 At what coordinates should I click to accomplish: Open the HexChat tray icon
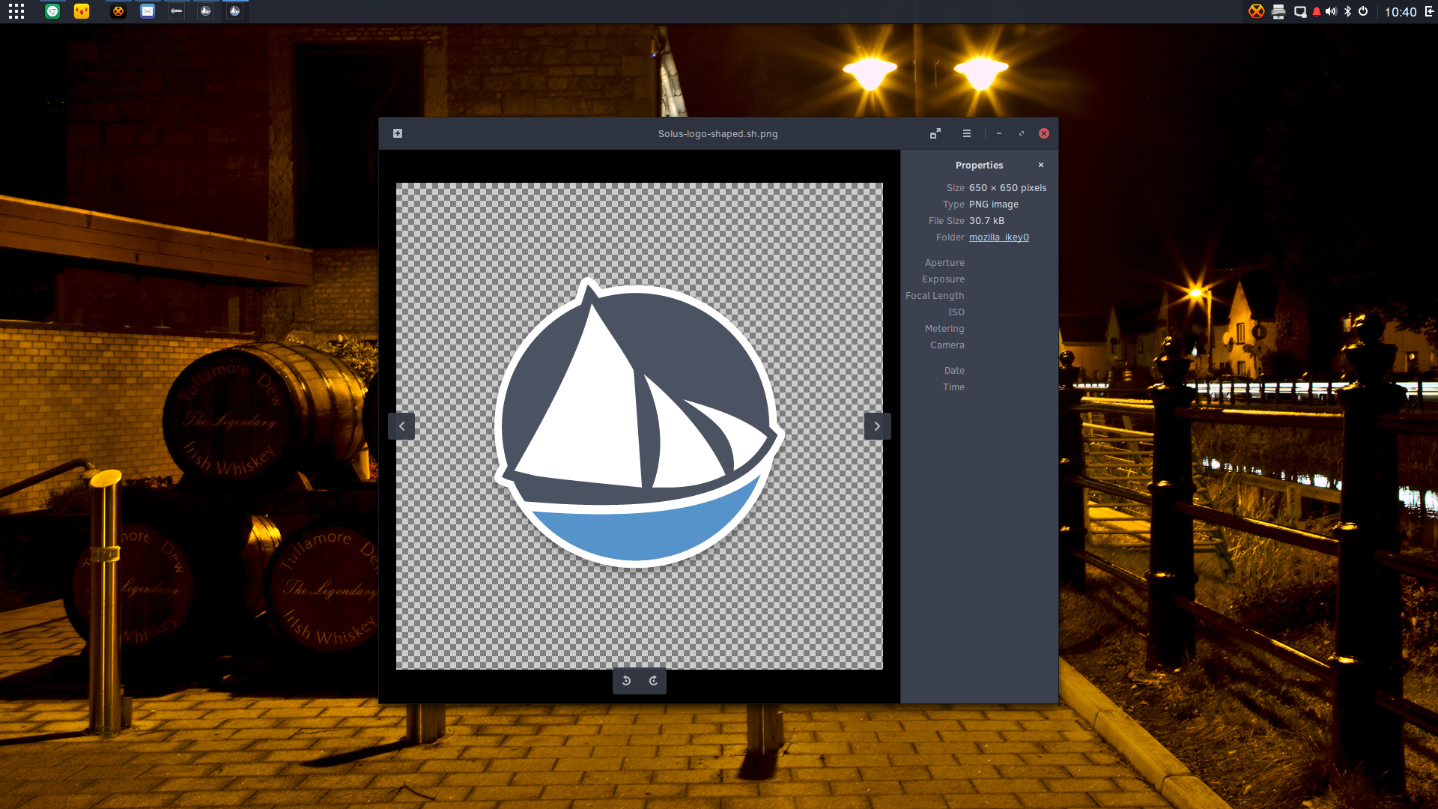[1257, 11]
